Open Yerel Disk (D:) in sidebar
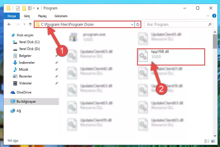Viewport: 220px width, 147px height. pyautogui.click(x=29, y=49)
